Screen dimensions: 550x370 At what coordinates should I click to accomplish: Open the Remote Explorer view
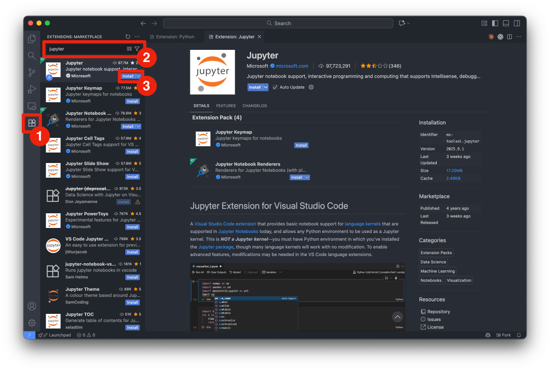(32, 106)
